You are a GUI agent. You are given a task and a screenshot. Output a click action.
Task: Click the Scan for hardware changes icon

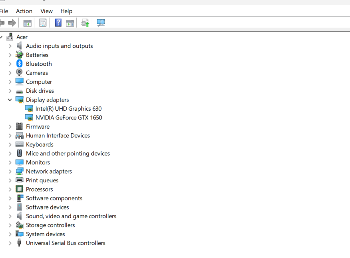101,23
